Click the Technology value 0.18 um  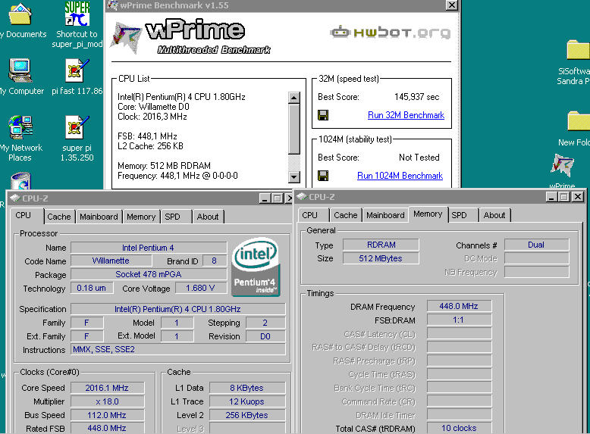tap(92, 288)
